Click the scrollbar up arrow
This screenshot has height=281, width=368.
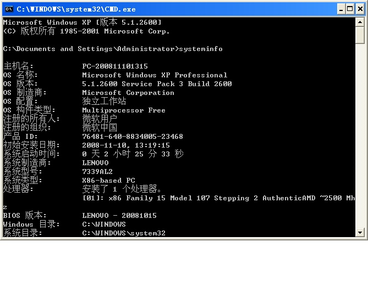click(x=360, y=22)
